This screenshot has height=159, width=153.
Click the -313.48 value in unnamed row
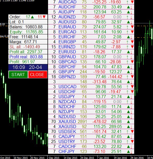click(x=99, y=82)
